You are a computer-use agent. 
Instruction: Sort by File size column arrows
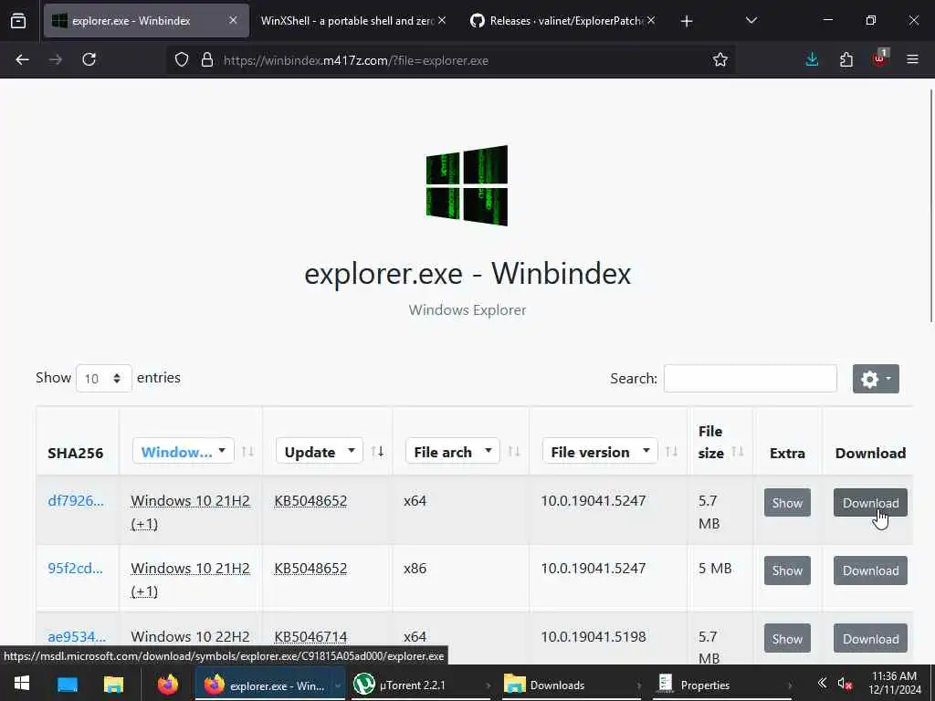[738, 452]
